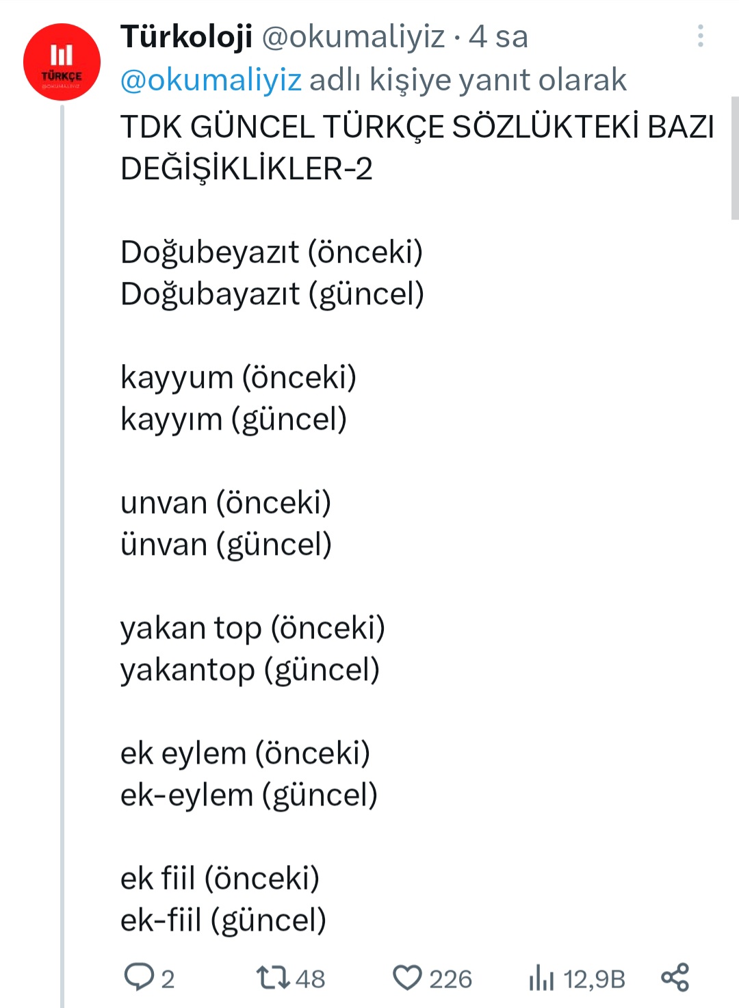Click the "ek-fiil (güncel)" text line
This screenshot has width=739, height=1008.
(223, 920)
